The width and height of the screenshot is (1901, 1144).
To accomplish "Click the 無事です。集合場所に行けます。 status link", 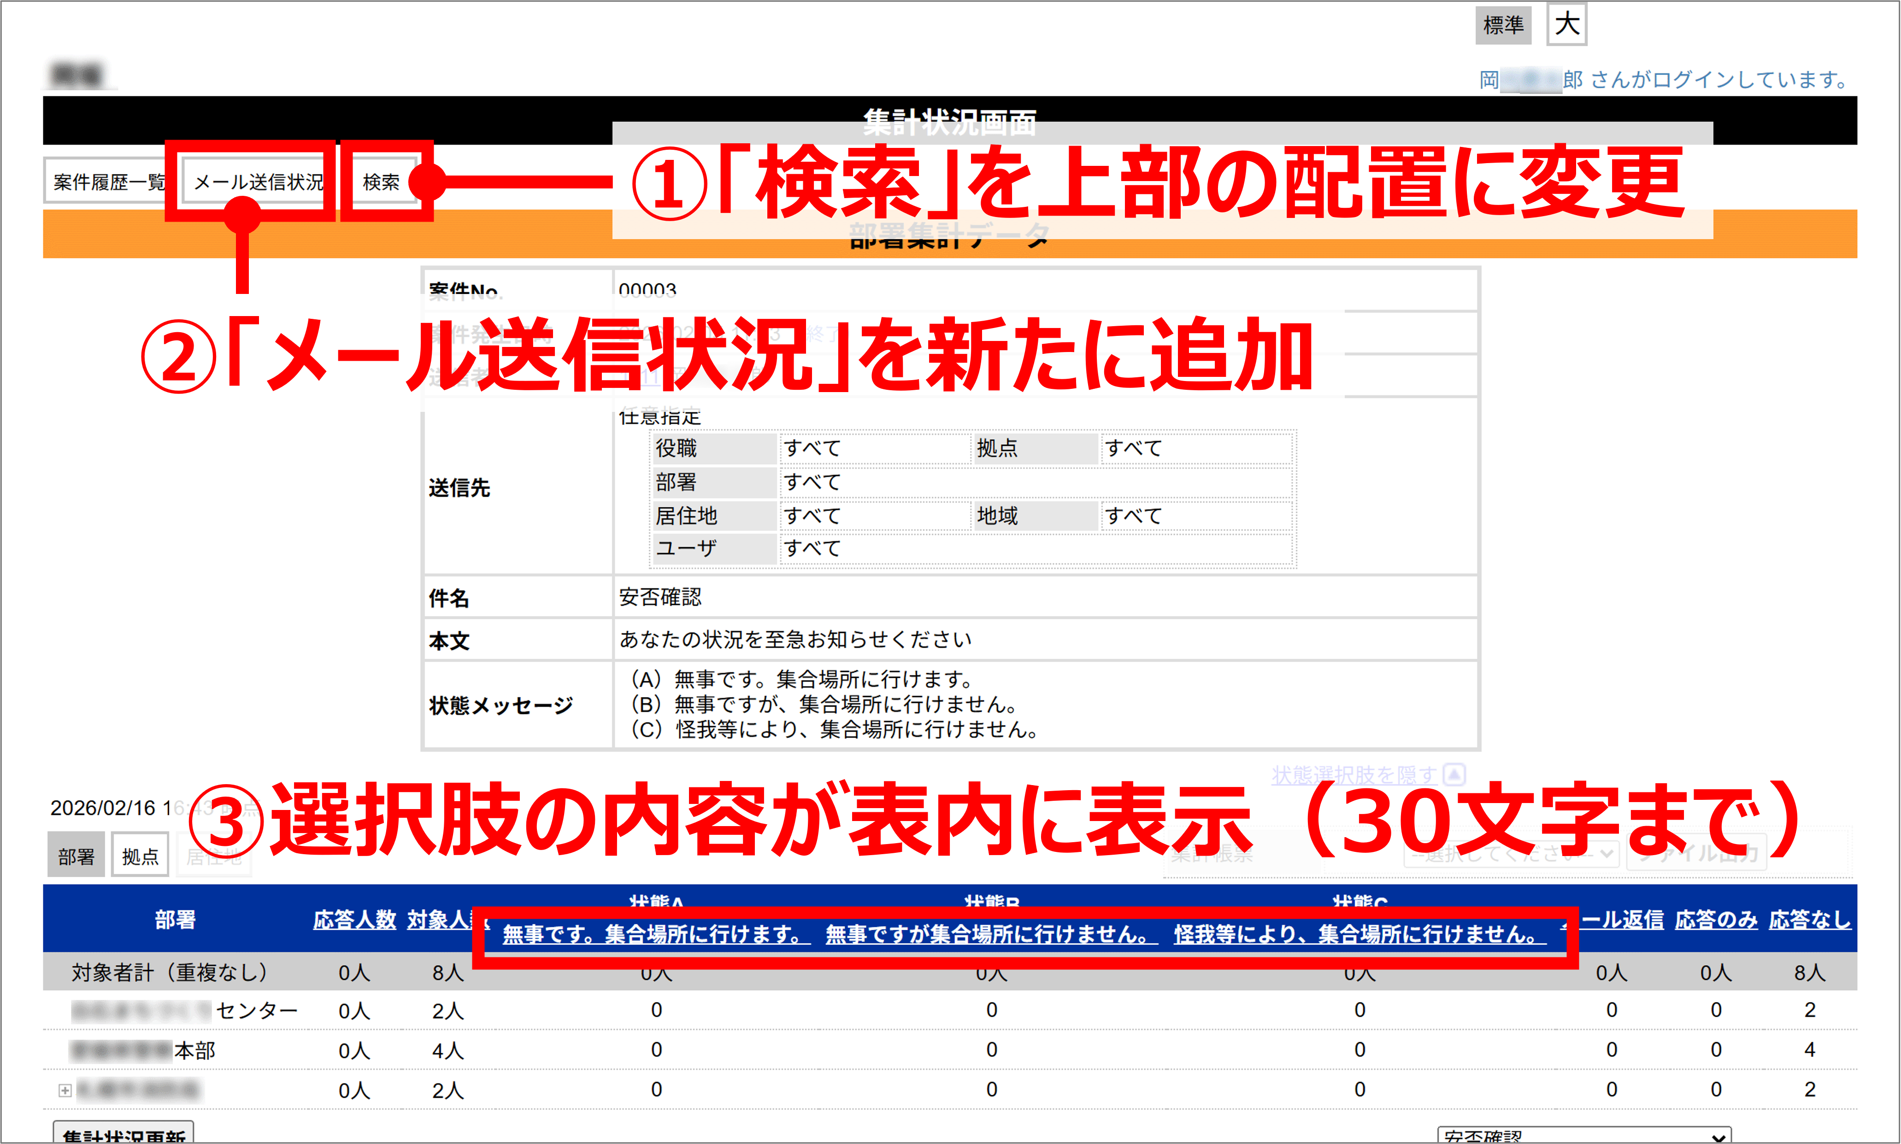I will click(x=652, y=936).
